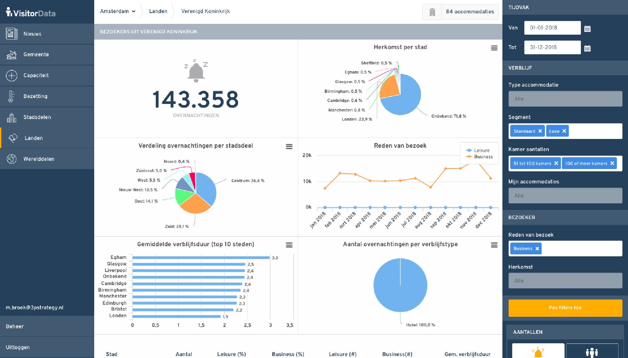The image size is (628, 358).
Task: Open the 'Type accommodatie' dropdown
Action: click(566, 99)
